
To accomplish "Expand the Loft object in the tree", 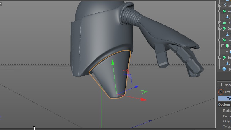I will point(220,23).
